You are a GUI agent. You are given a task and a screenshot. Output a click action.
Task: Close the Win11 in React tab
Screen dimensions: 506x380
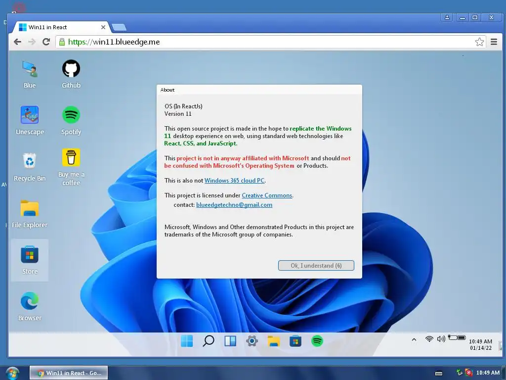click(x=103, y=27)
